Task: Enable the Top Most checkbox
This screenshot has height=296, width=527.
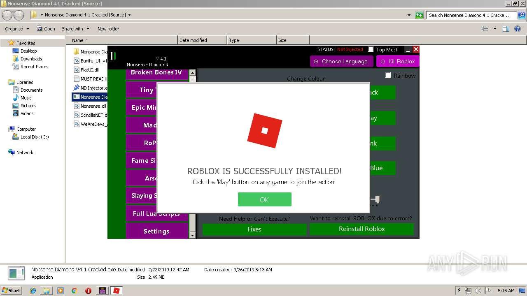Action: coord(371,49)
